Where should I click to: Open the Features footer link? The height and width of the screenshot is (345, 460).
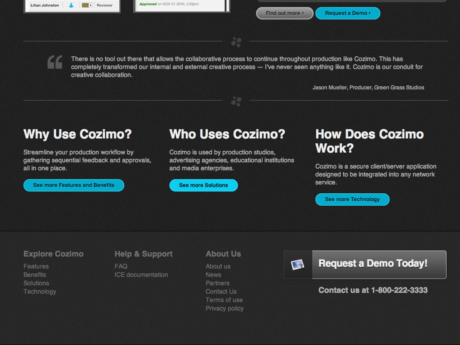coord(36,266)
